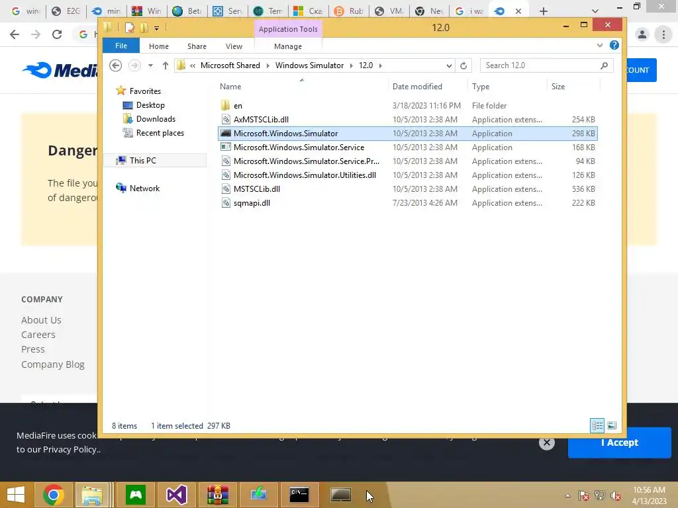Open File Explorer taskbar icon
Screen dimensions: 678x508
[92, 495]
